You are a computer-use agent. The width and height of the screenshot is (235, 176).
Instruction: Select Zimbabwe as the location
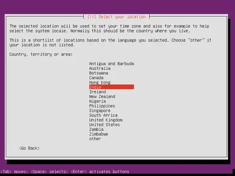tap(99, 134)
